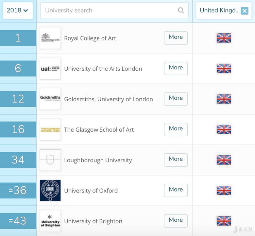The height and width of the screenshot is (236, 255).
Task: Click rank number 12 cell
Action: click(x=18, y=99)
